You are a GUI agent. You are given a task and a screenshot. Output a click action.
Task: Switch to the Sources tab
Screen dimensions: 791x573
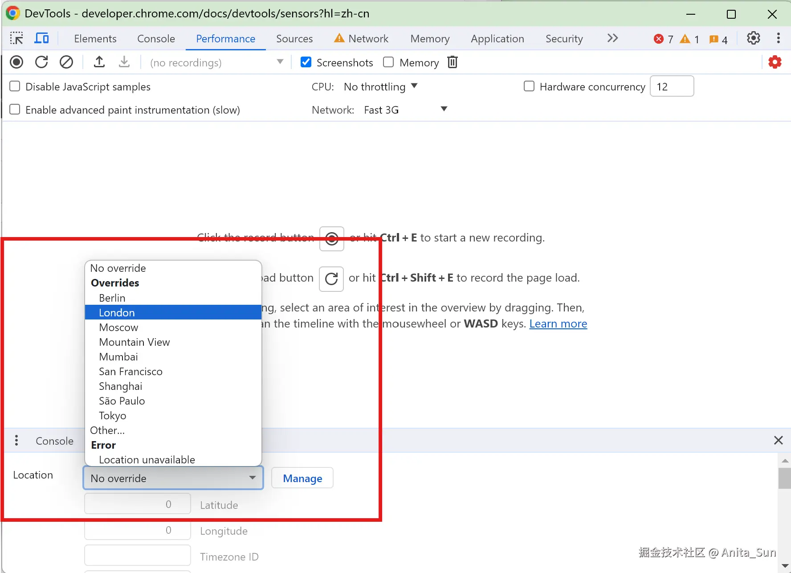click(294, 39)
